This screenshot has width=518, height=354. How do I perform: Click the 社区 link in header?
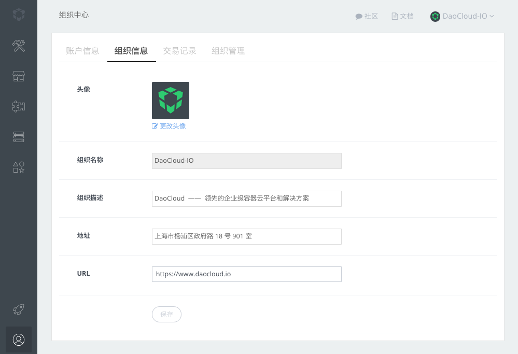point(371,16)
